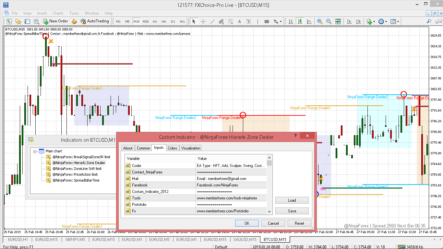Open the arrows objects dropdown
This screenshot has height=249, width=443.
click(278, 21)
